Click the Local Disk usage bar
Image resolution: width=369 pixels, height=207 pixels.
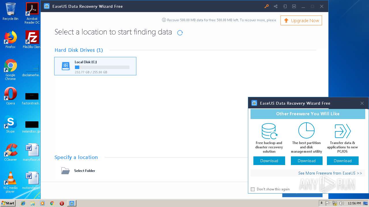tap(102, 67)
